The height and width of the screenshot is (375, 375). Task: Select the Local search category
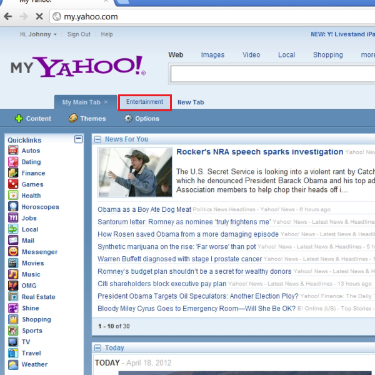(286, 55)
